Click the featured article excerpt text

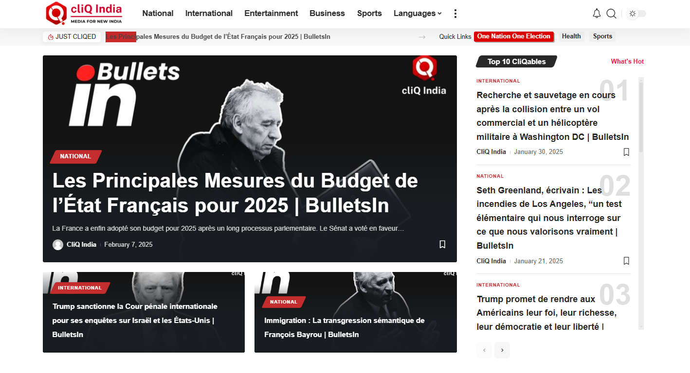tap(228, 228)
